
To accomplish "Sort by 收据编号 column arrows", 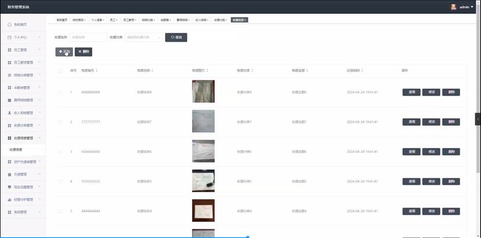I will coord(97,71).
